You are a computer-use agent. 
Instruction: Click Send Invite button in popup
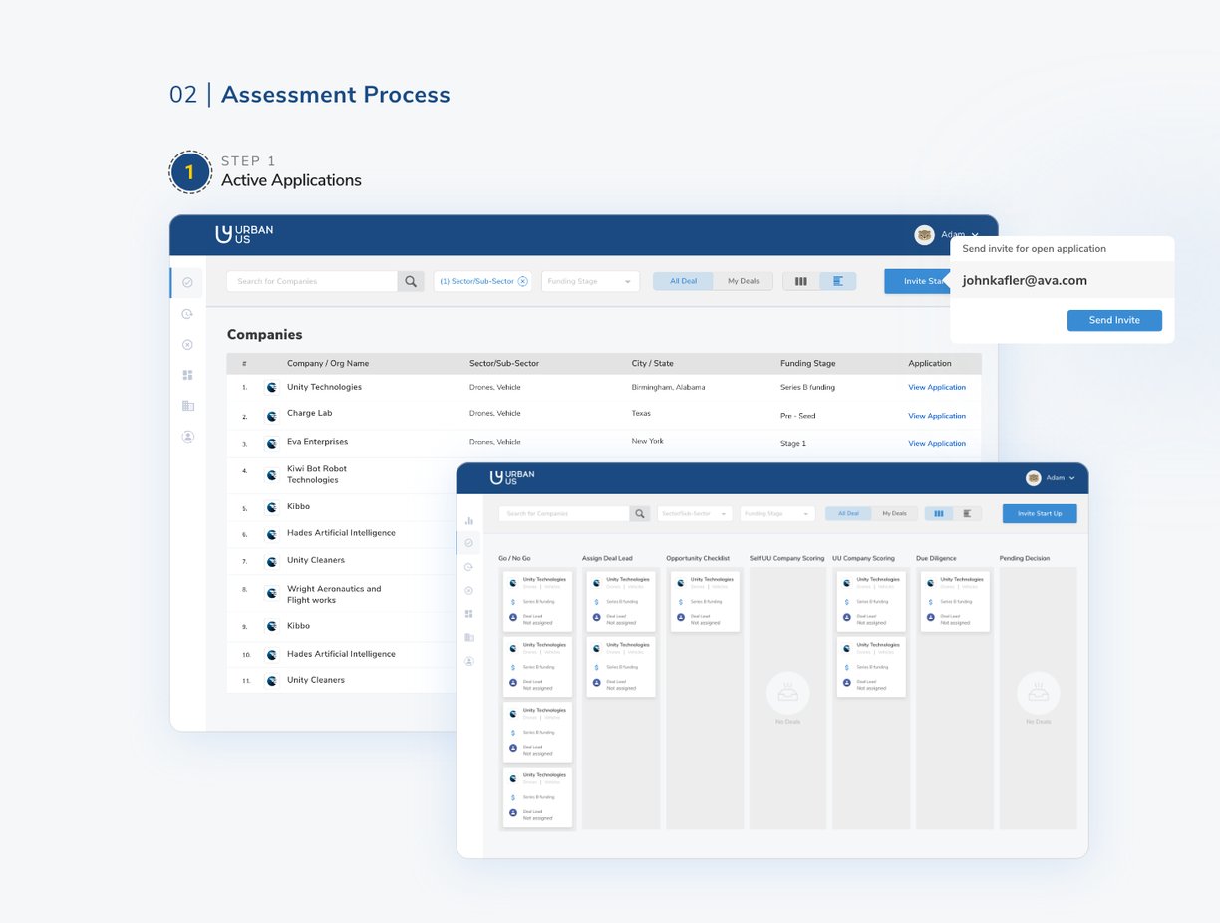click(1114, 320)
